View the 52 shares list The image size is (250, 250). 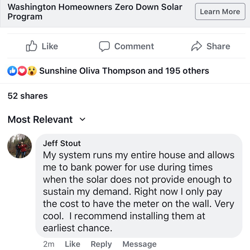(x=27, y=96)
